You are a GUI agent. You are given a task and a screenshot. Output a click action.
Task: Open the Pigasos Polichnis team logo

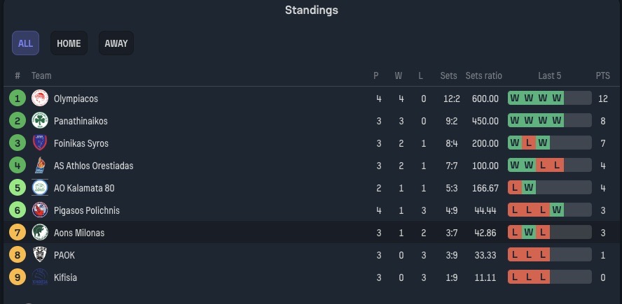[40, 210]
